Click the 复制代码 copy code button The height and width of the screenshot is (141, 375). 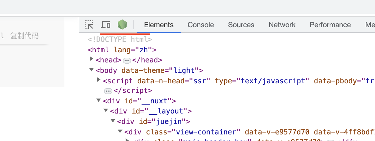24,36
